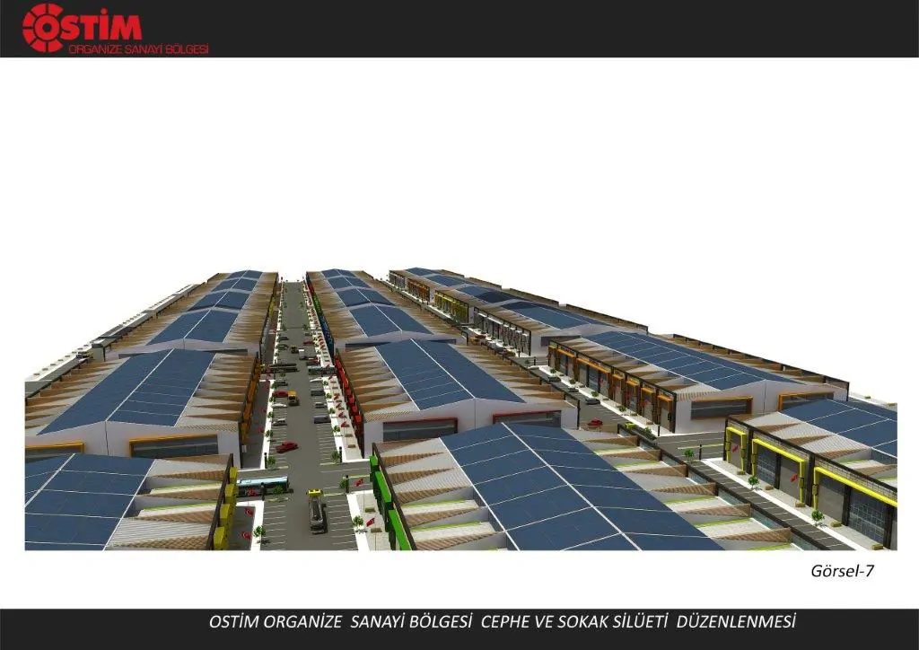Select the red car parked mid-street

coord(286,447)
